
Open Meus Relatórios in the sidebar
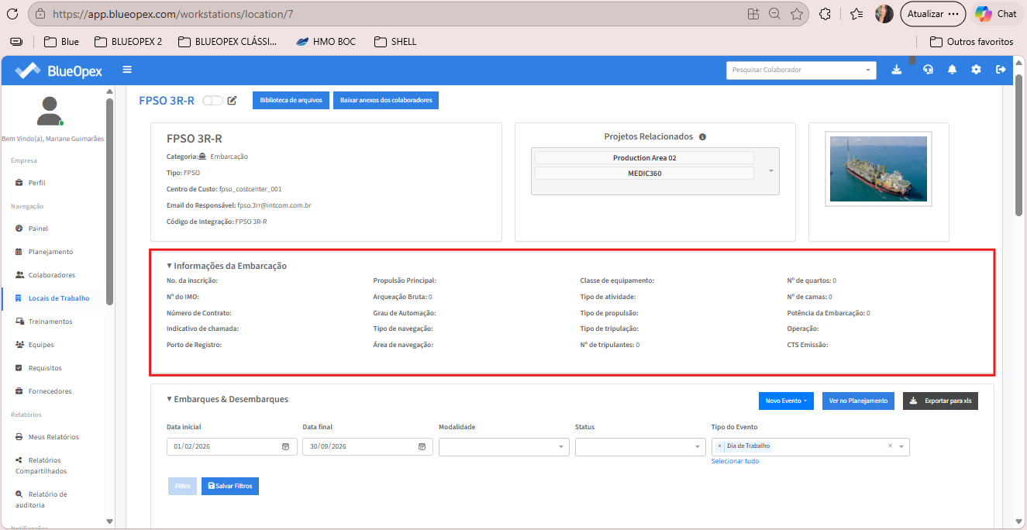(53, 437)
